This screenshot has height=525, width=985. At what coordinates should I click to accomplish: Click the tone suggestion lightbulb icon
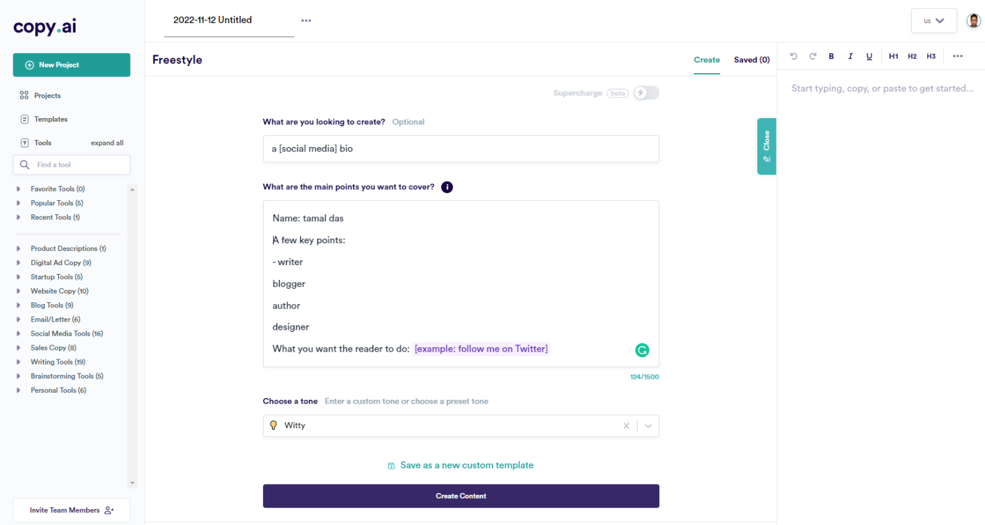coord(274,425)
